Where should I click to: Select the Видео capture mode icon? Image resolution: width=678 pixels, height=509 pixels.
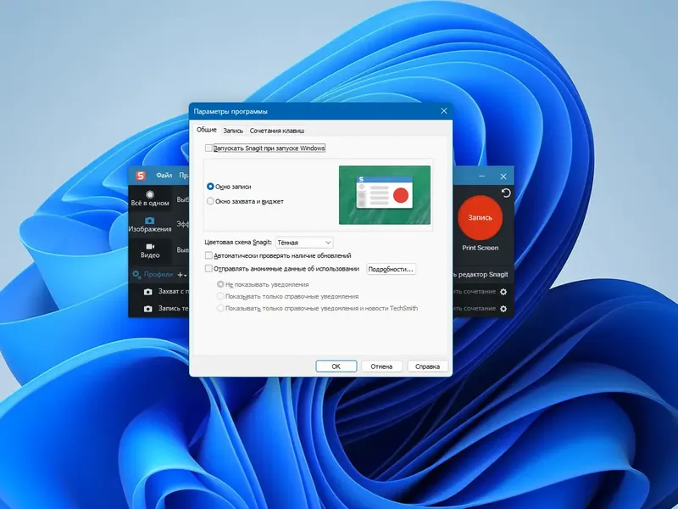pyautogui.click(x=151, y=246)
